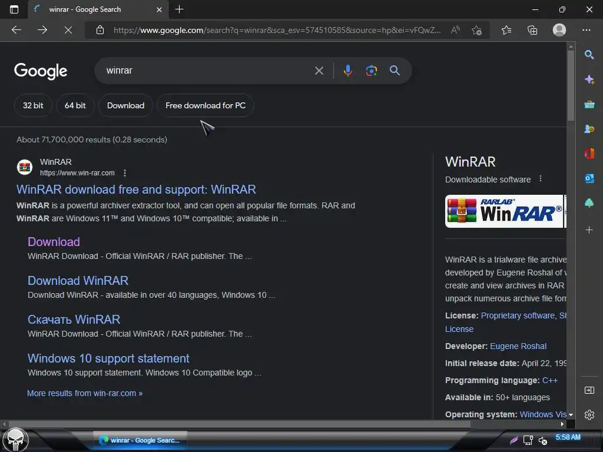Open Eugene Roshal developer link

(518, 346)
